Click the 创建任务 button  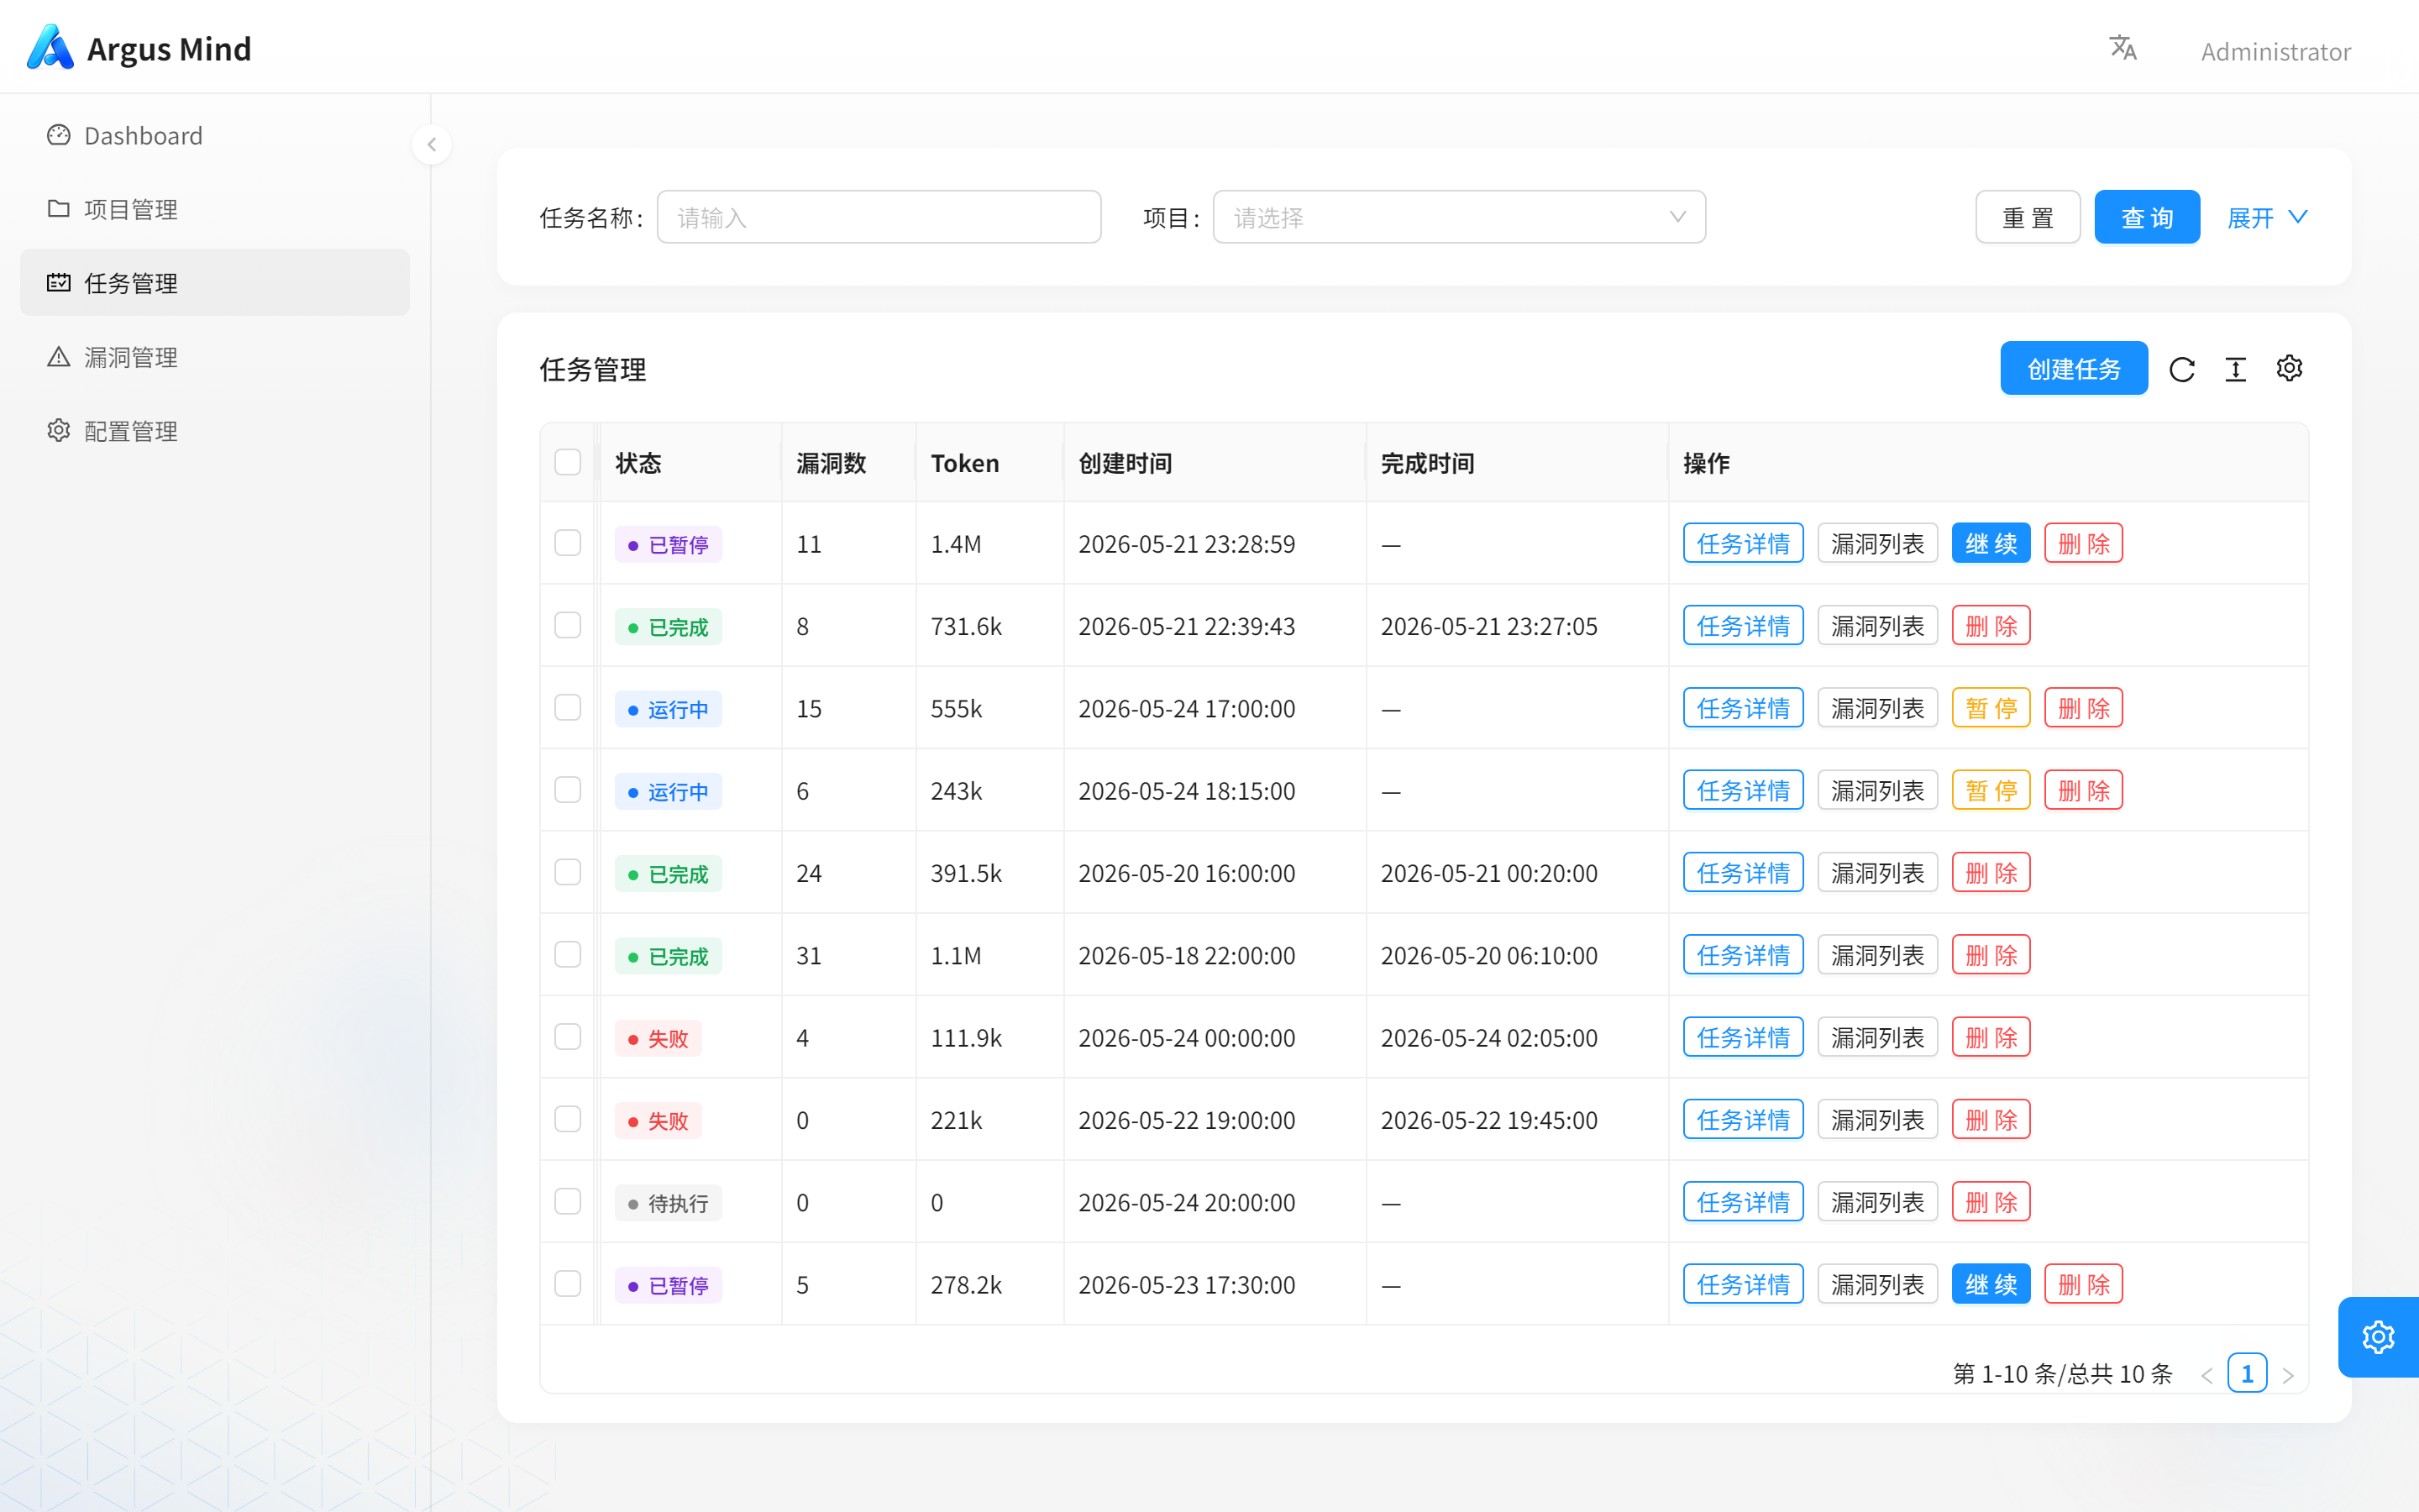[x=2074, y=368]
